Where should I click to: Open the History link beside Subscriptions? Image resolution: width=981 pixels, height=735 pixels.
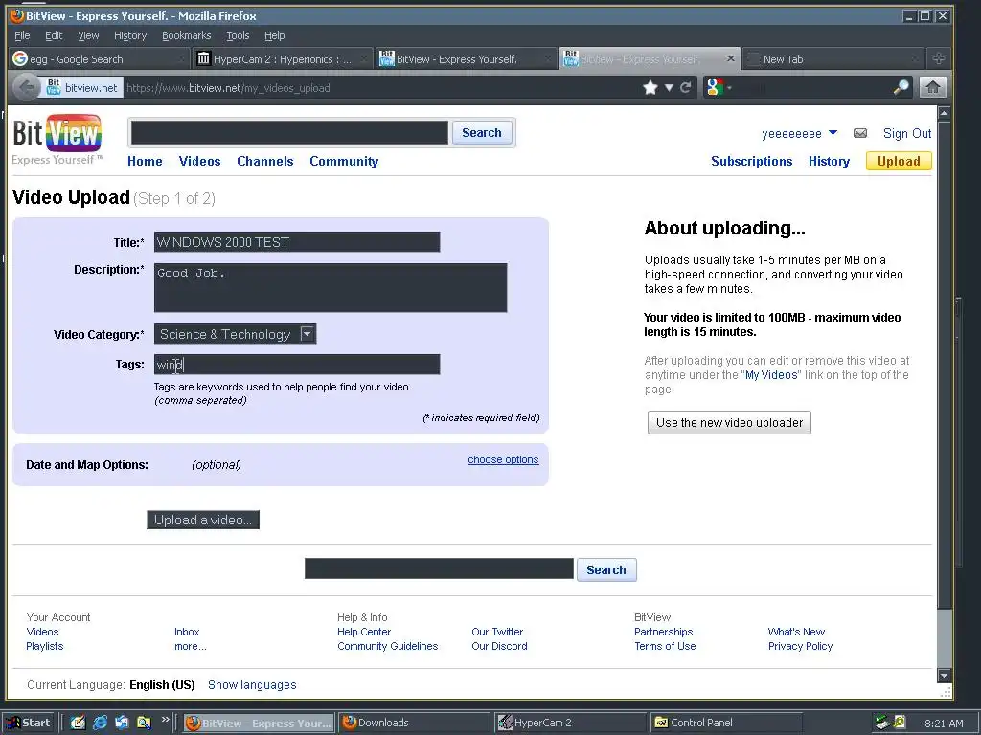829,161
